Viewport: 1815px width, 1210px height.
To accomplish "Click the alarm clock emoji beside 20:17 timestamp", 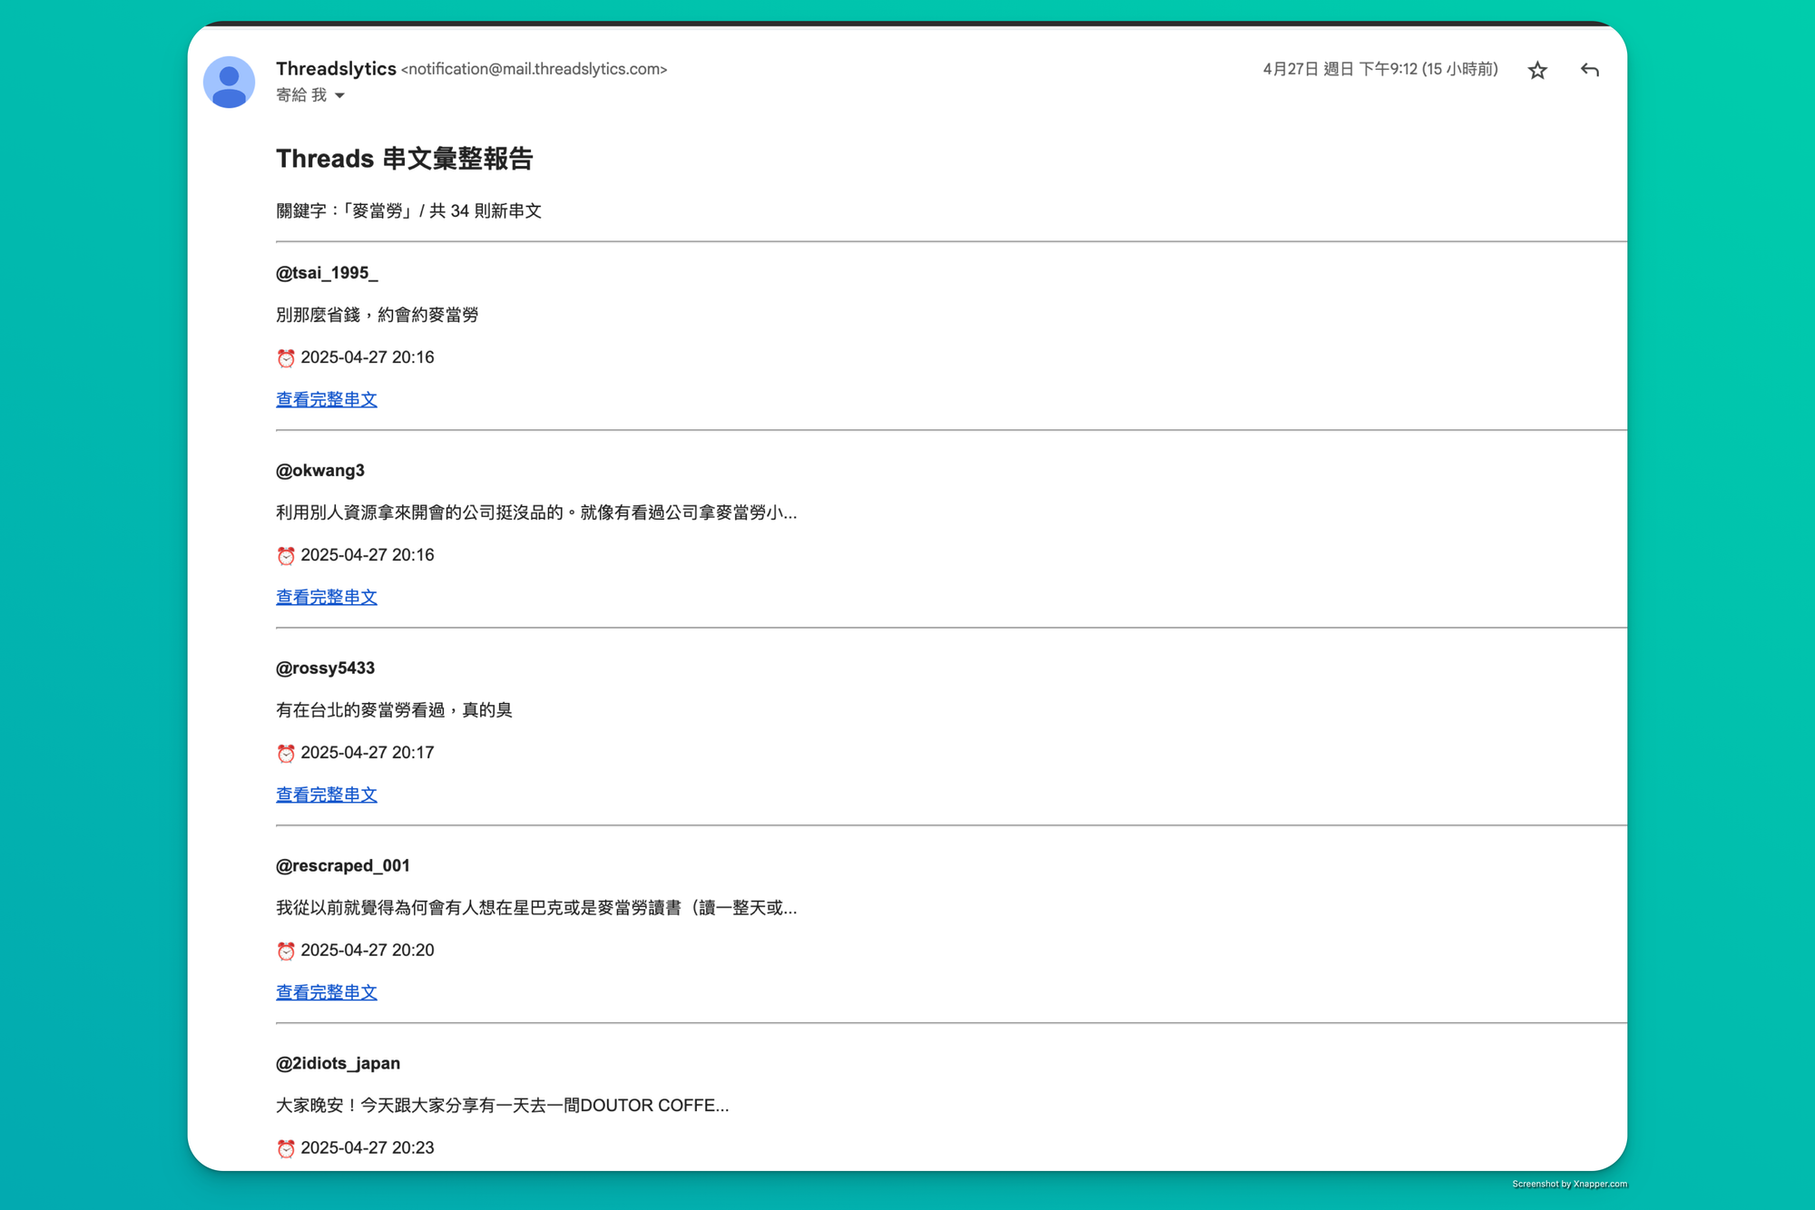I will [286, 754].
